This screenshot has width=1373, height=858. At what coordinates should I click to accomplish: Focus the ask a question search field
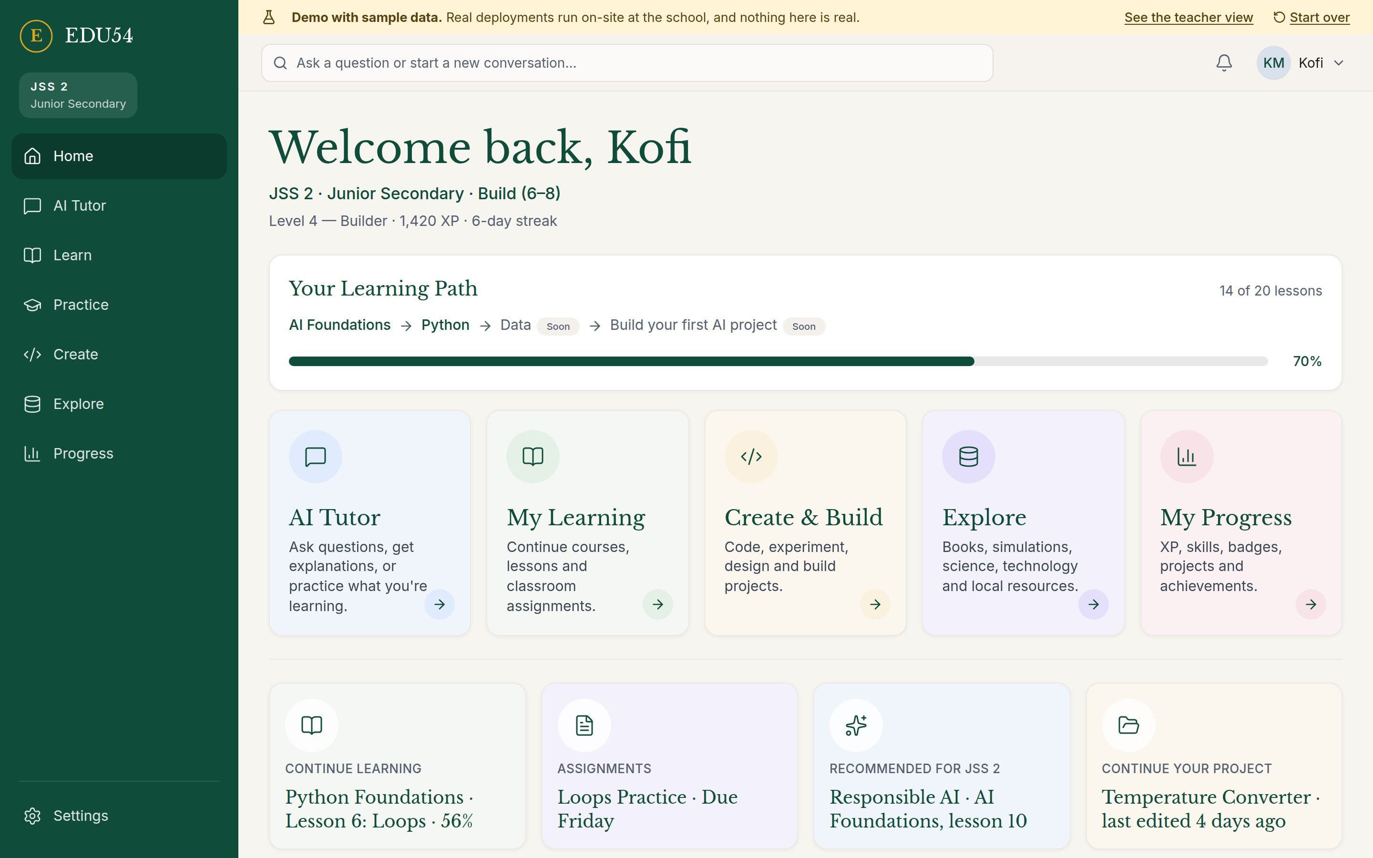[x=627, y=63]
